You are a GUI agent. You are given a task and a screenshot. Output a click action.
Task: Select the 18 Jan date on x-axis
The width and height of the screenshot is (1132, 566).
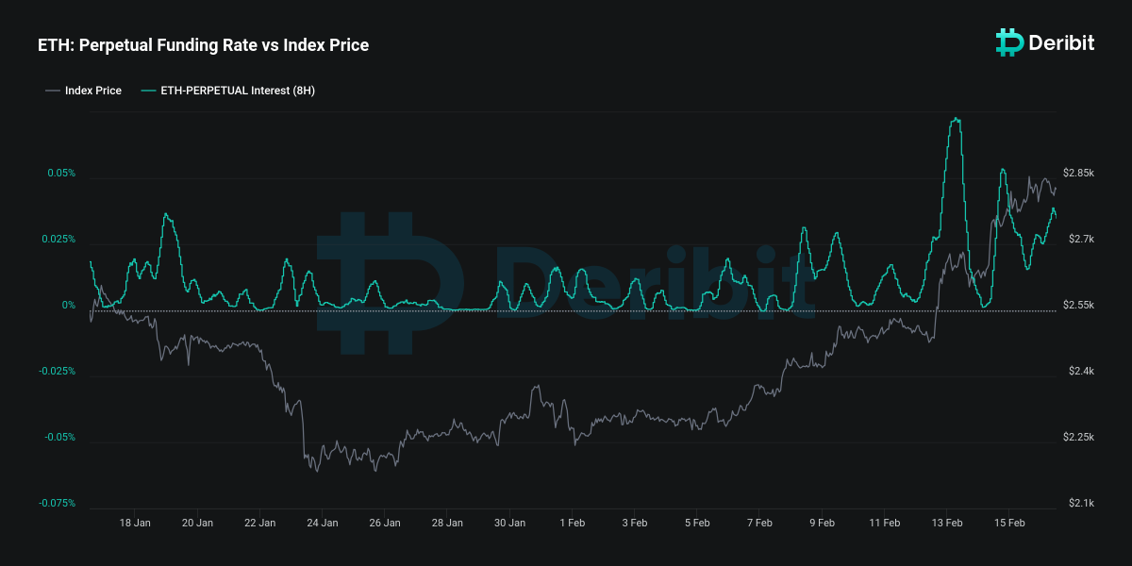pos(135,522)
